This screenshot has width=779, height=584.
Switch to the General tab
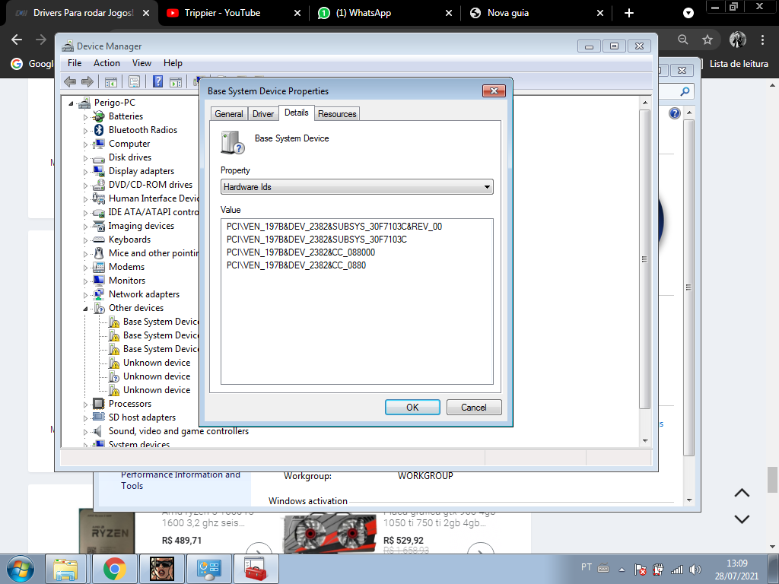pyautogui.click(x=228, y=114)
